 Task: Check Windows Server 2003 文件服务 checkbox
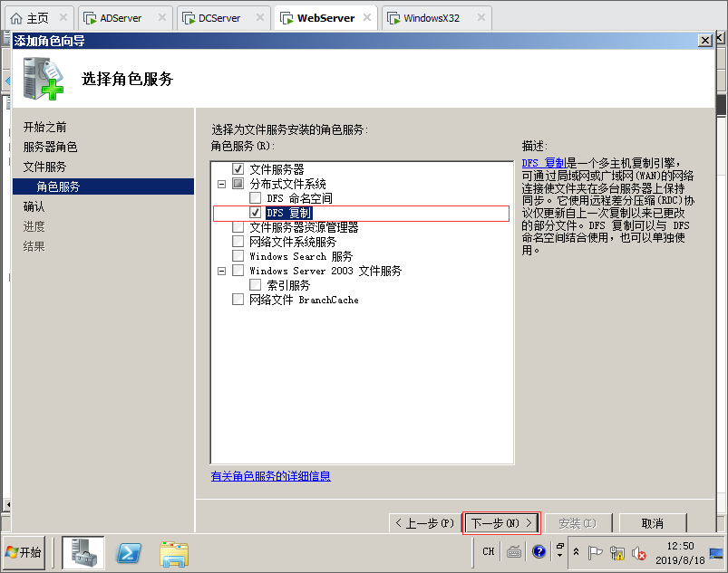[238, 271]
